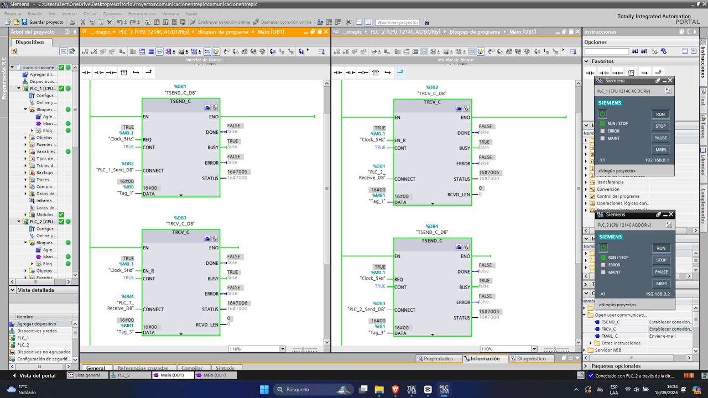Toggle PLC_1 simulator MAINT indicator
This screenshot has height=398, width=708.
point(602,138)
